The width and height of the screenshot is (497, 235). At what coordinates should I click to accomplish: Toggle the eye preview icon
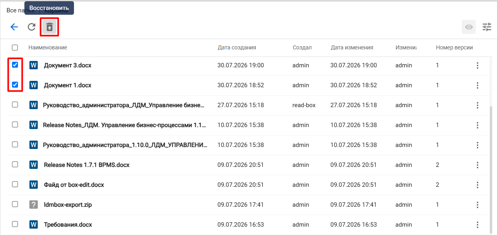click(x=469, y=27)
